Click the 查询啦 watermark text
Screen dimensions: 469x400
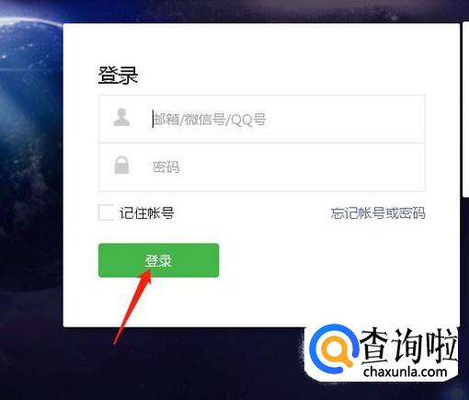pos(409,346)
